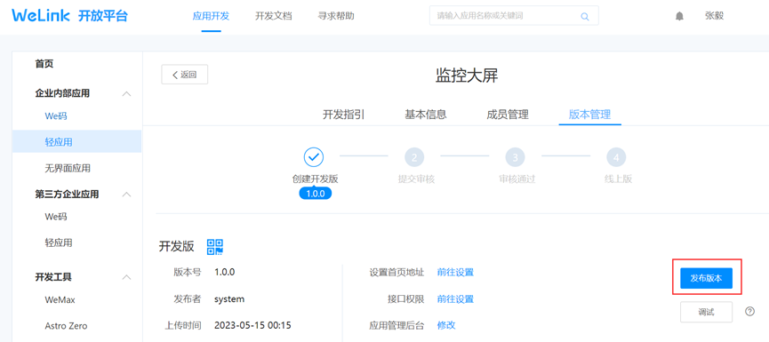
Task: Click step 3 审核通过 circle
Action: (x=515, y=157)
